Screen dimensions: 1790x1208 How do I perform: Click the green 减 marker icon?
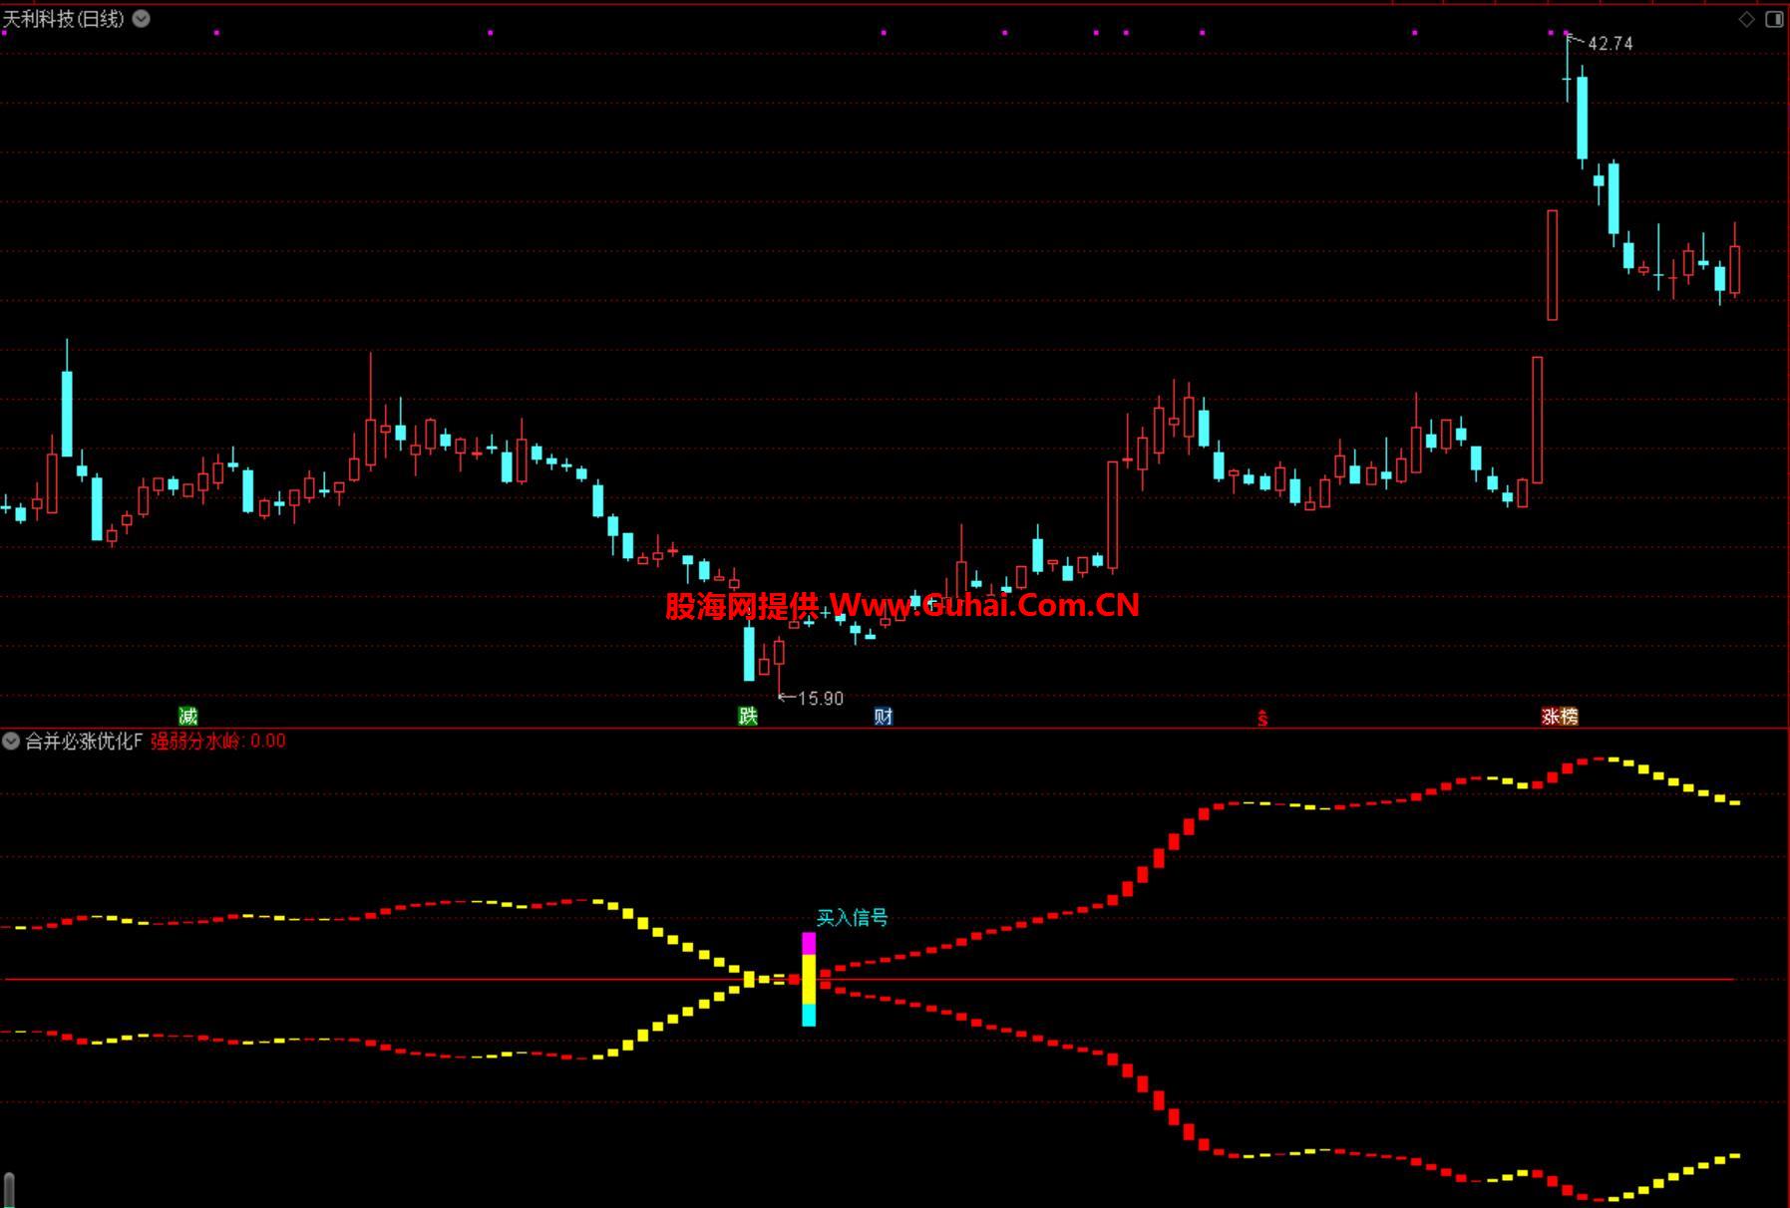click(x=187, y=716)
